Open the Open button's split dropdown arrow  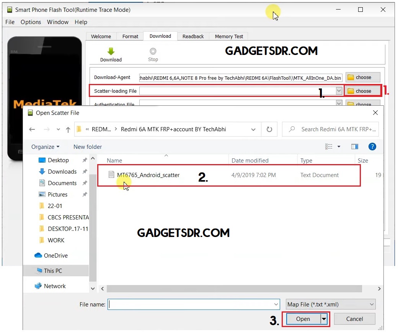point(324,319)
